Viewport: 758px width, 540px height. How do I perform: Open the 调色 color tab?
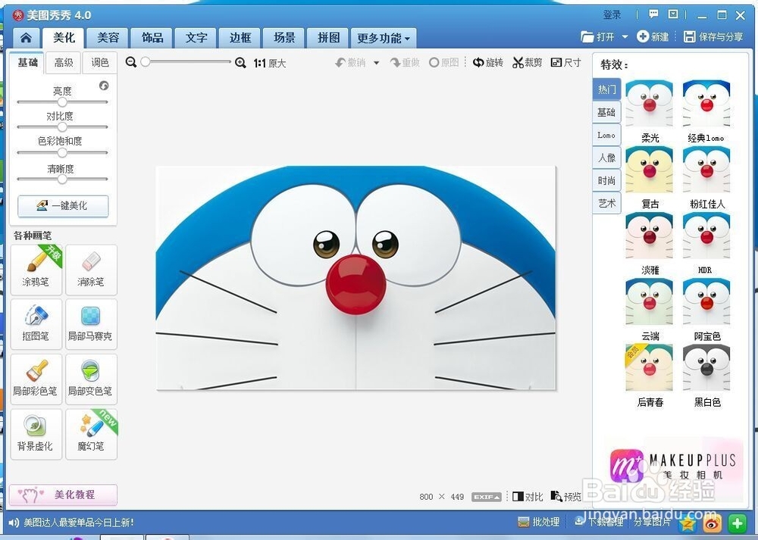click(x=99, y=62)
